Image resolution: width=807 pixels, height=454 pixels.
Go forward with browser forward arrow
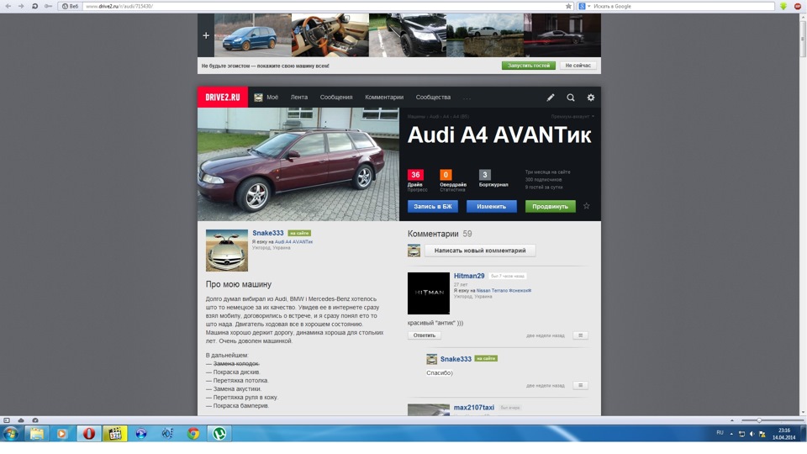21,6
